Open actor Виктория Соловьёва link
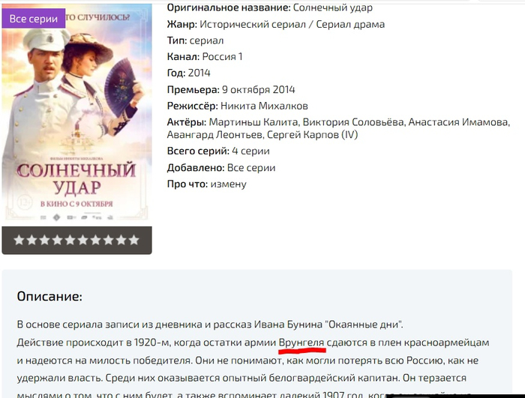This screenshot has height=398, width=525. 353,122
